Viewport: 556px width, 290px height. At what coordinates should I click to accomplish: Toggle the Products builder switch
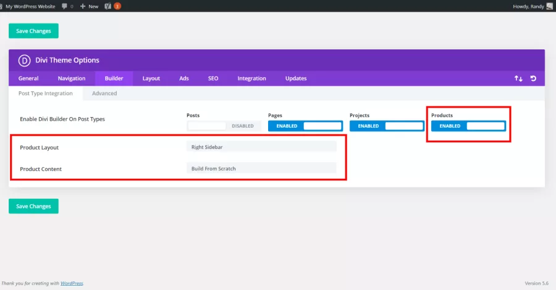[x=468, y=126]
